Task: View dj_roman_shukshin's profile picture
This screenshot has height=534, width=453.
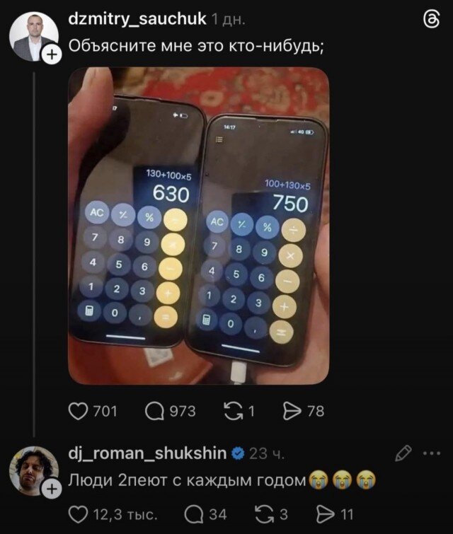Action: click(33, 470)
